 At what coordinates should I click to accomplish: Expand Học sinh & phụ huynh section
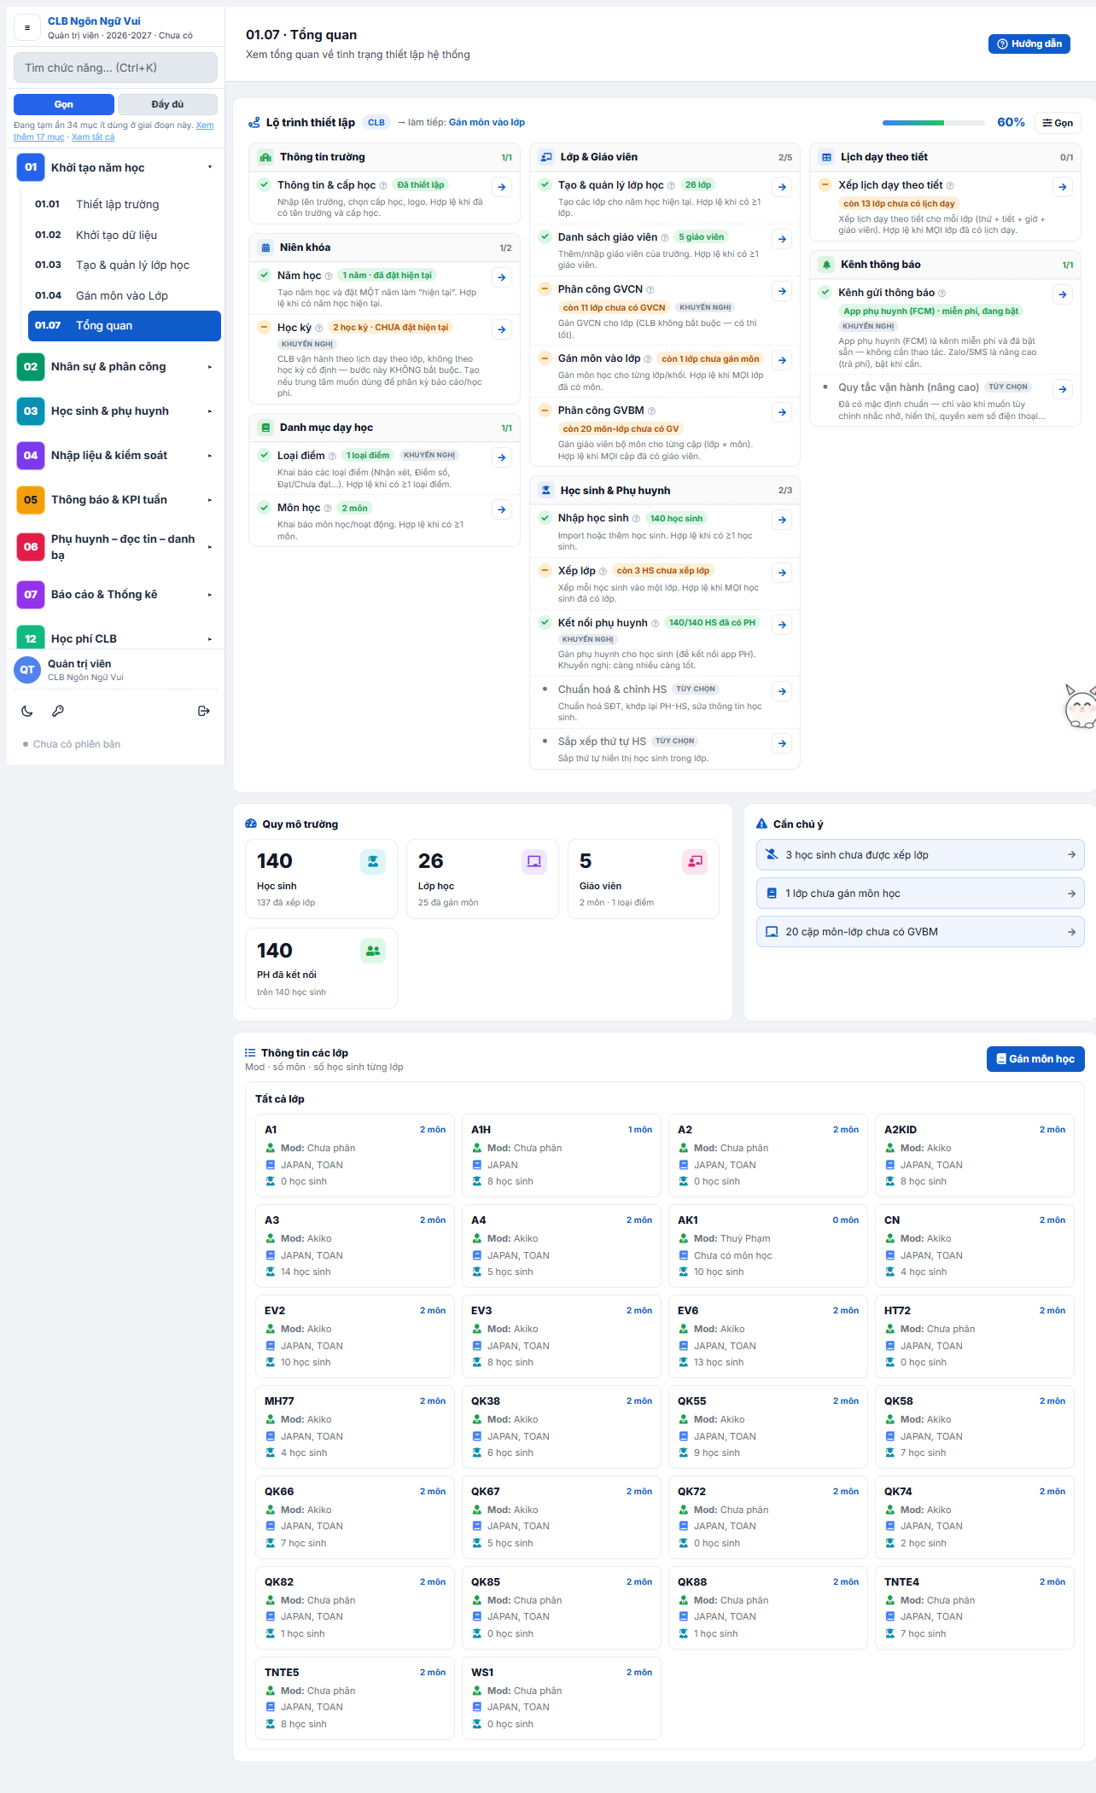(x=116, y=411)
